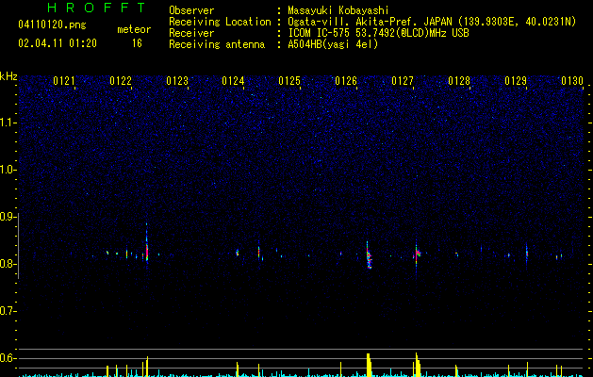Click the 1.1 kHz axis label
Image resolution: width=593 pixels, height=377 pixels.
click(x=8, y=123)
